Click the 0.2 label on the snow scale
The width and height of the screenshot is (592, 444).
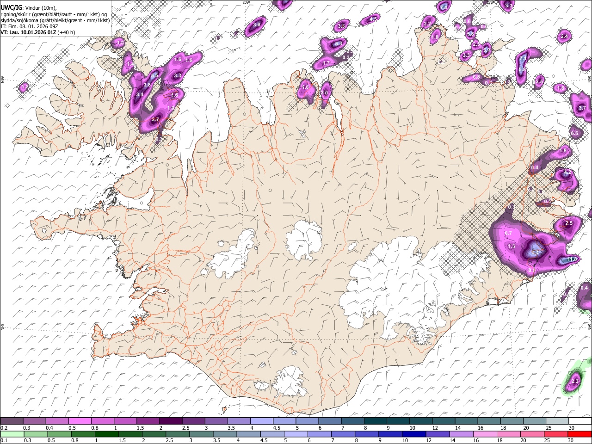[x=3, y=428]
